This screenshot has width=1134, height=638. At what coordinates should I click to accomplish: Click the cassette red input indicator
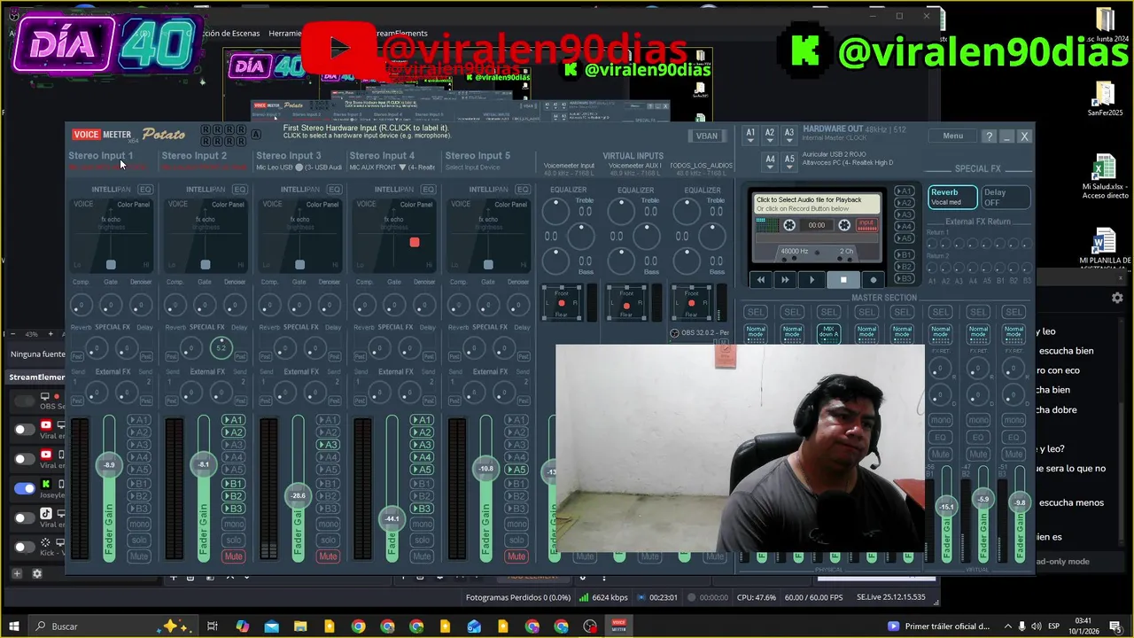coord(866,225)
